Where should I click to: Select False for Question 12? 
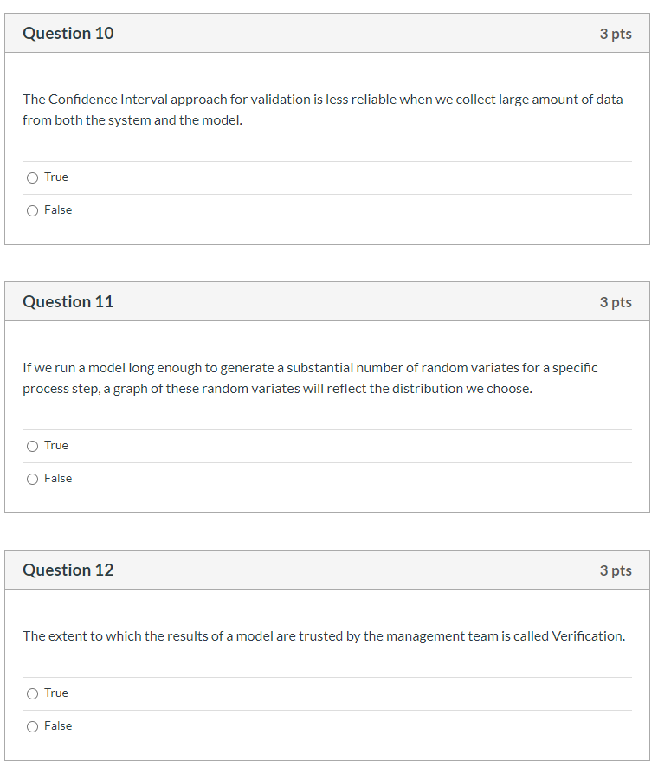(x=31, y=725)
